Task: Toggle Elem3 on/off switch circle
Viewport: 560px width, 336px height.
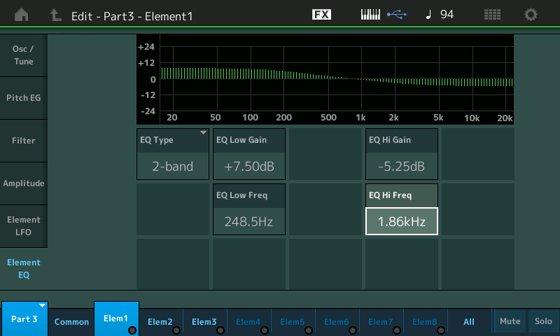Action: [220, 330]
